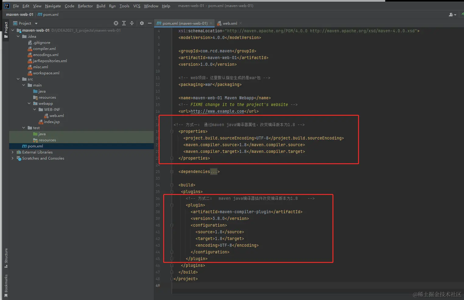
Task: Open the Structure side tool window
Action: [6, 258]
